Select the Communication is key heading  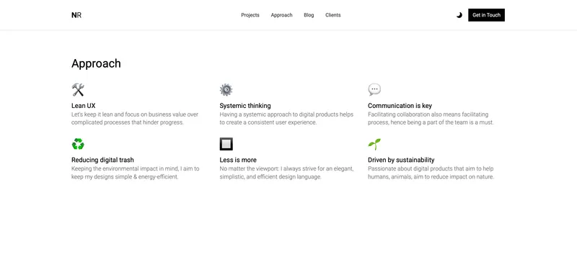[400, 106]
